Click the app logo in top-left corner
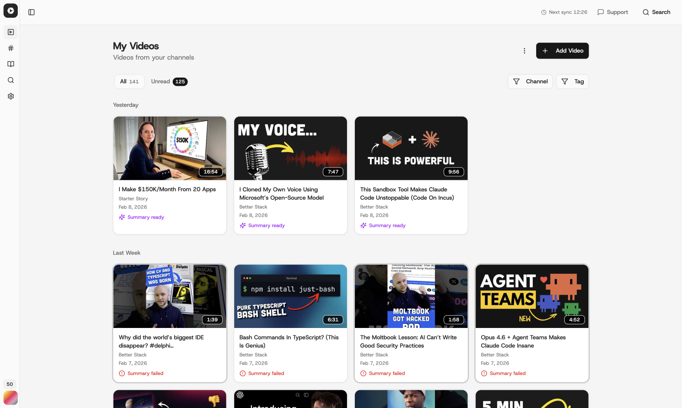 (x=10, y=11)
